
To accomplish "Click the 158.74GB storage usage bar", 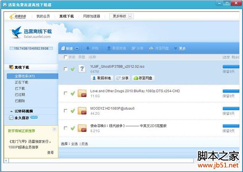I will coord(31,49).
